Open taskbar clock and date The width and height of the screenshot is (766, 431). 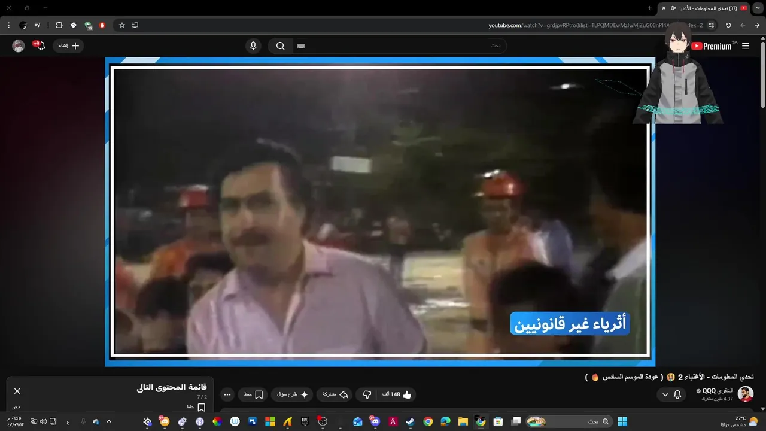tap(16, 421)
